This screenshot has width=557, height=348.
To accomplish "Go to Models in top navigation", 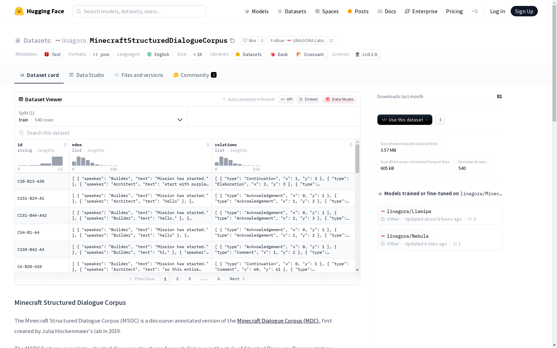I will click(257, 11).
